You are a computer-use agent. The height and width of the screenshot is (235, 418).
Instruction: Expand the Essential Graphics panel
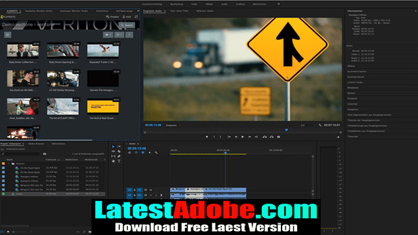[x=357, y=71]
